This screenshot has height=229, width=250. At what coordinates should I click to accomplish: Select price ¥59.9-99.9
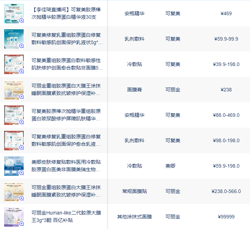[x=226, y=39]
